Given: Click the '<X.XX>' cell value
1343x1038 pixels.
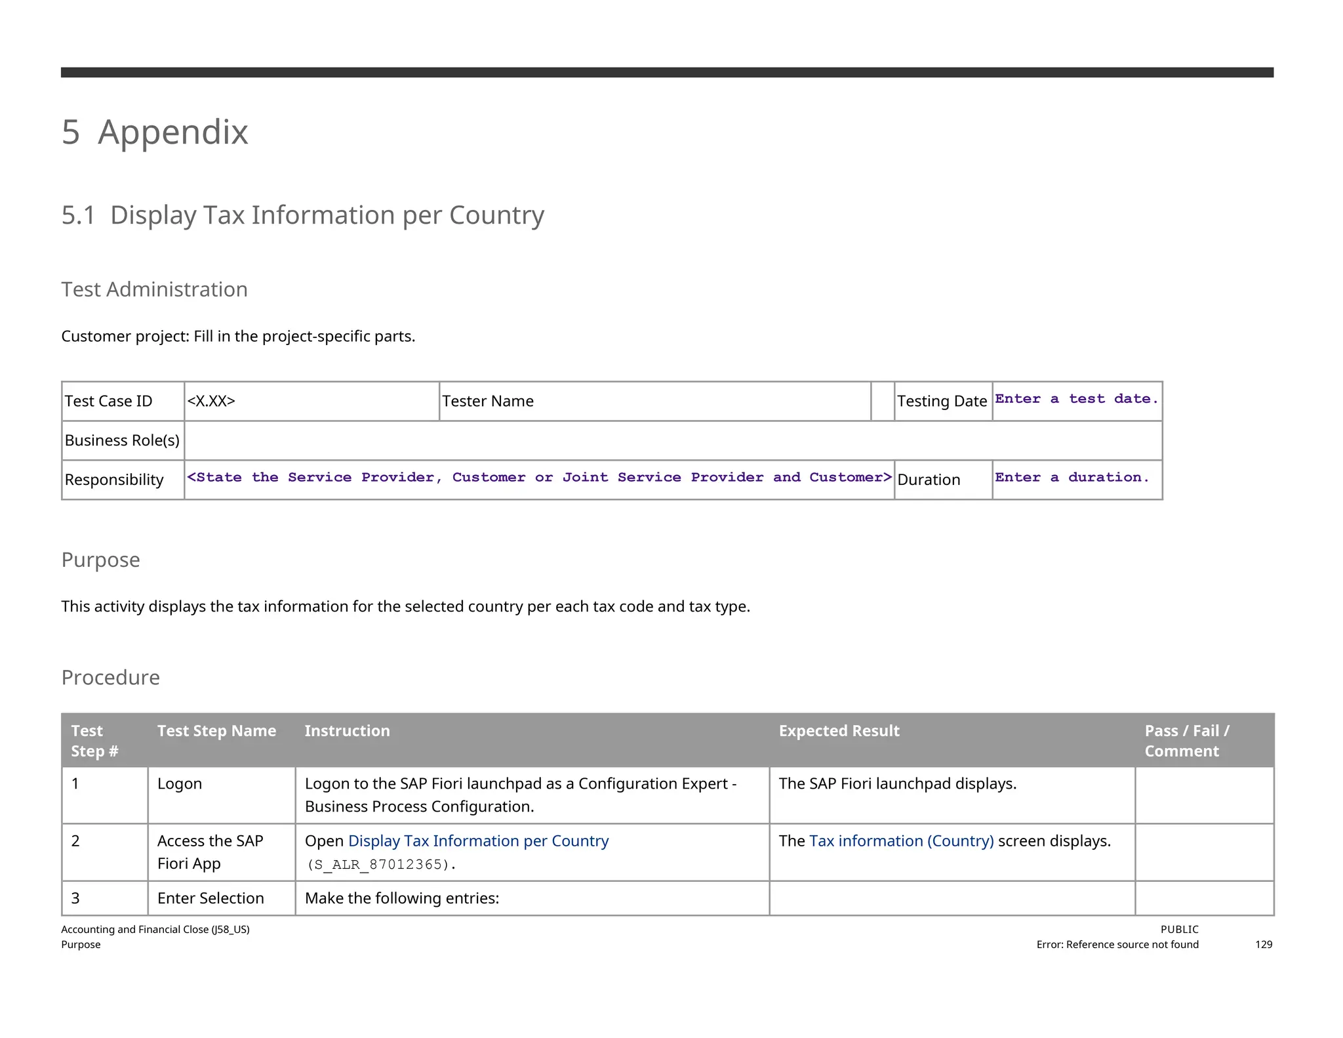Looking at the screenshot, I should [311, 401].
